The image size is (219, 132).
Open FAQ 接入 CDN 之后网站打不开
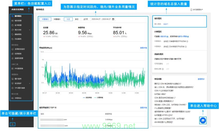170,119
